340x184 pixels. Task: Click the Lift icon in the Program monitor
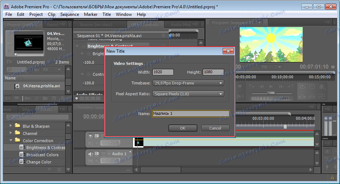(302, 96)
